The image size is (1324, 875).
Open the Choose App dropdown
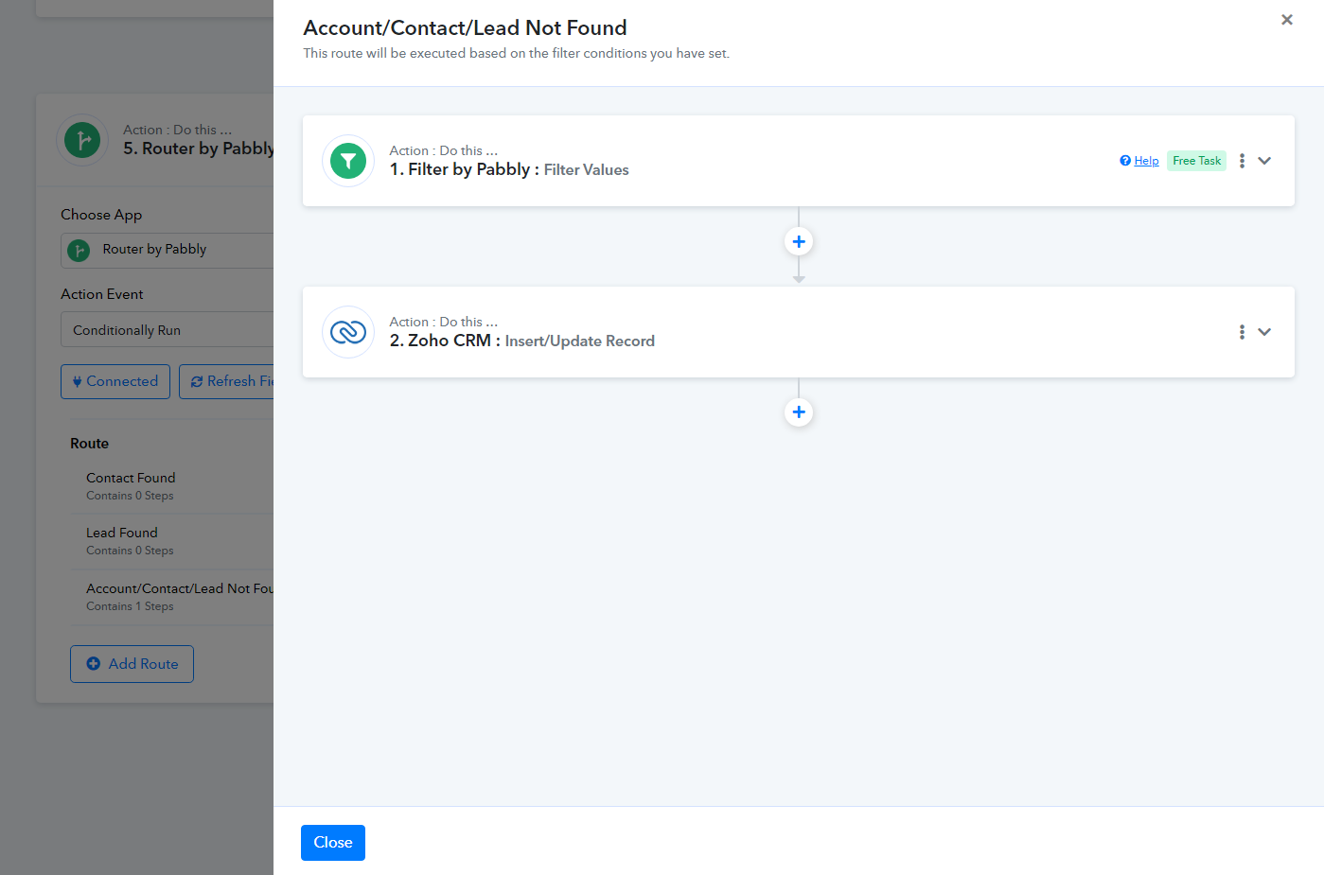click(168, 251)
